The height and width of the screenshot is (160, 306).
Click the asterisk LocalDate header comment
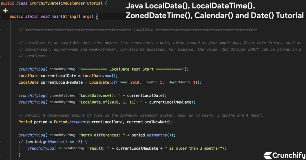coord(138,30)
